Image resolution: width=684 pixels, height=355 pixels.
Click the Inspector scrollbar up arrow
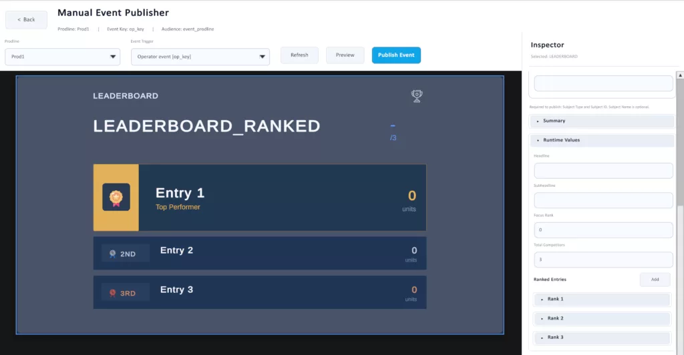click(680, 75)
